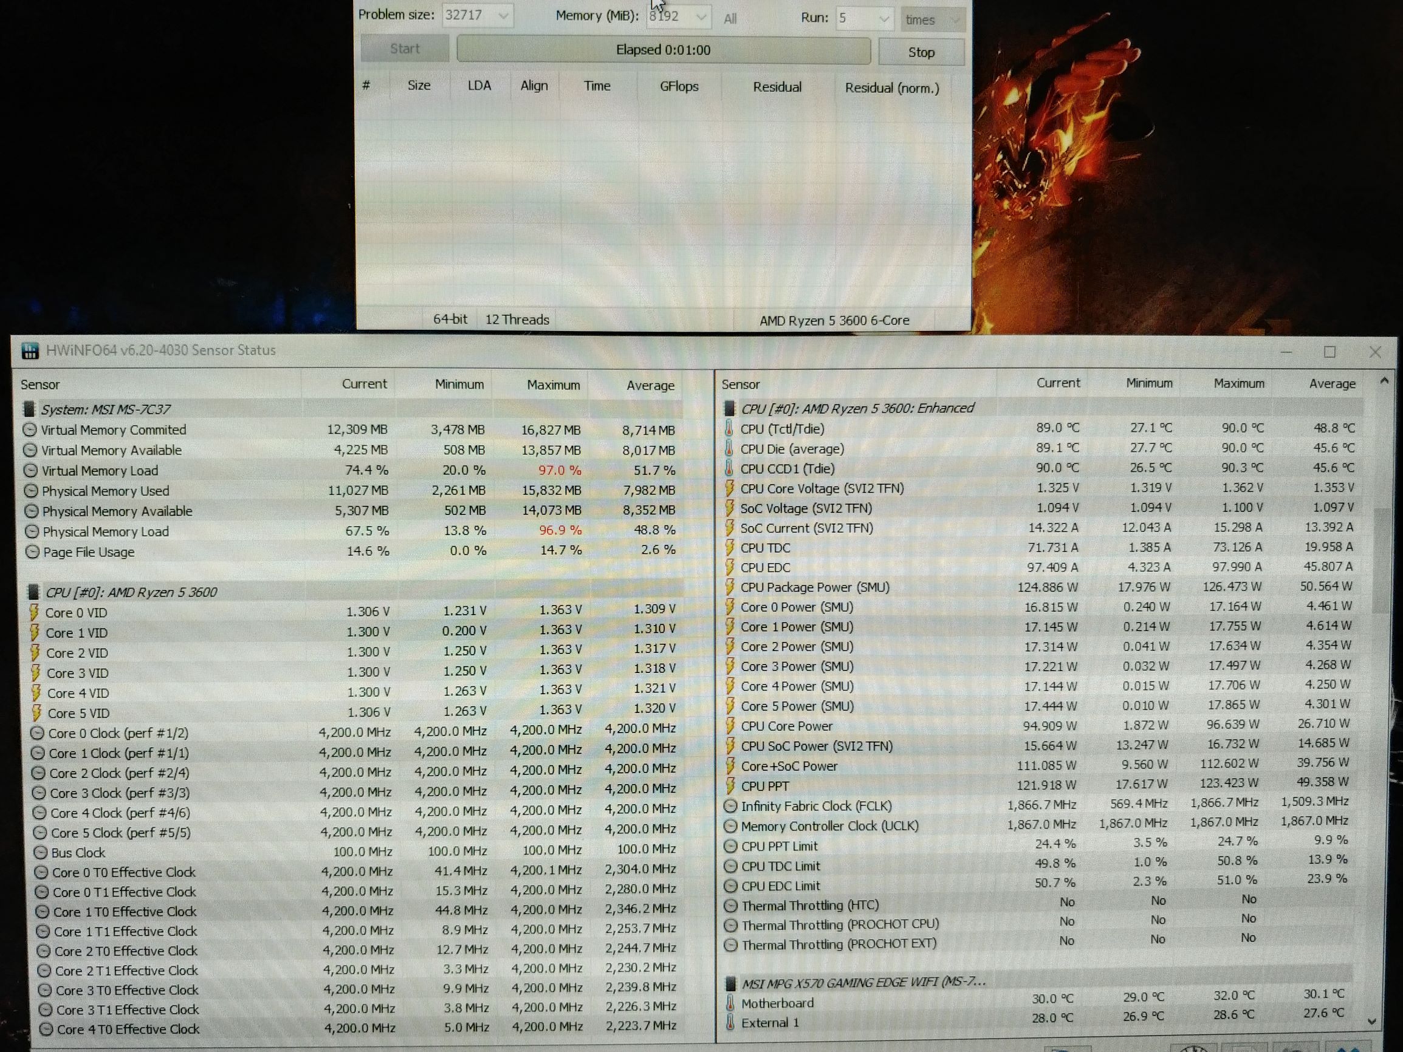Click the elapsed time progress bar

[663, 50]
